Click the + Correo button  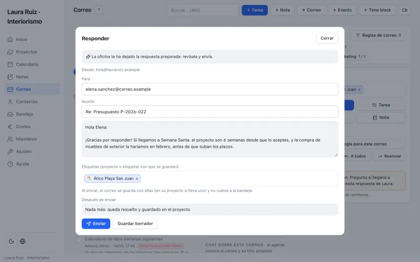click(311, 10)
